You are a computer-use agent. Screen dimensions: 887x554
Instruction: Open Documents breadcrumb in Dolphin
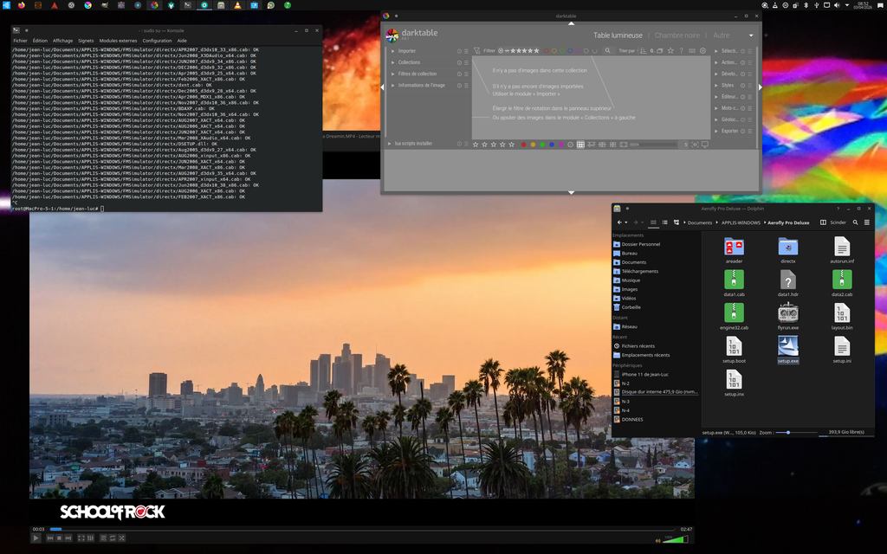coord(700,222)
